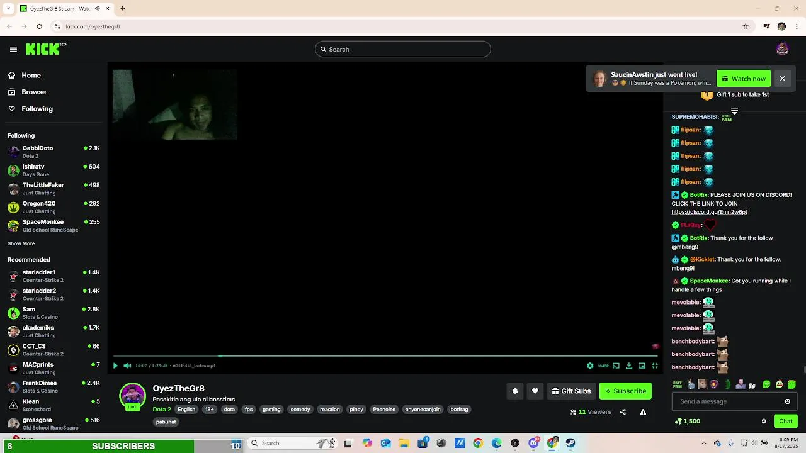Click the address bar URL
The width and height of the screenshot is (806, 453).
(93, 26)
